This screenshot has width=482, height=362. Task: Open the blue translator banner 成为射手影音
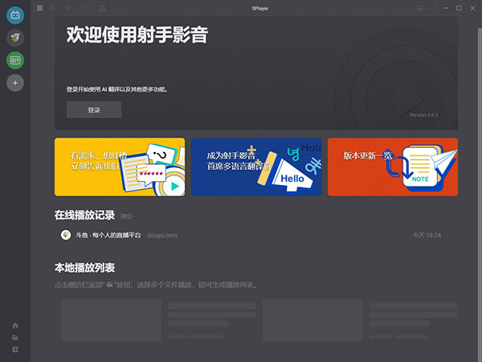click(x=256, y=167)
